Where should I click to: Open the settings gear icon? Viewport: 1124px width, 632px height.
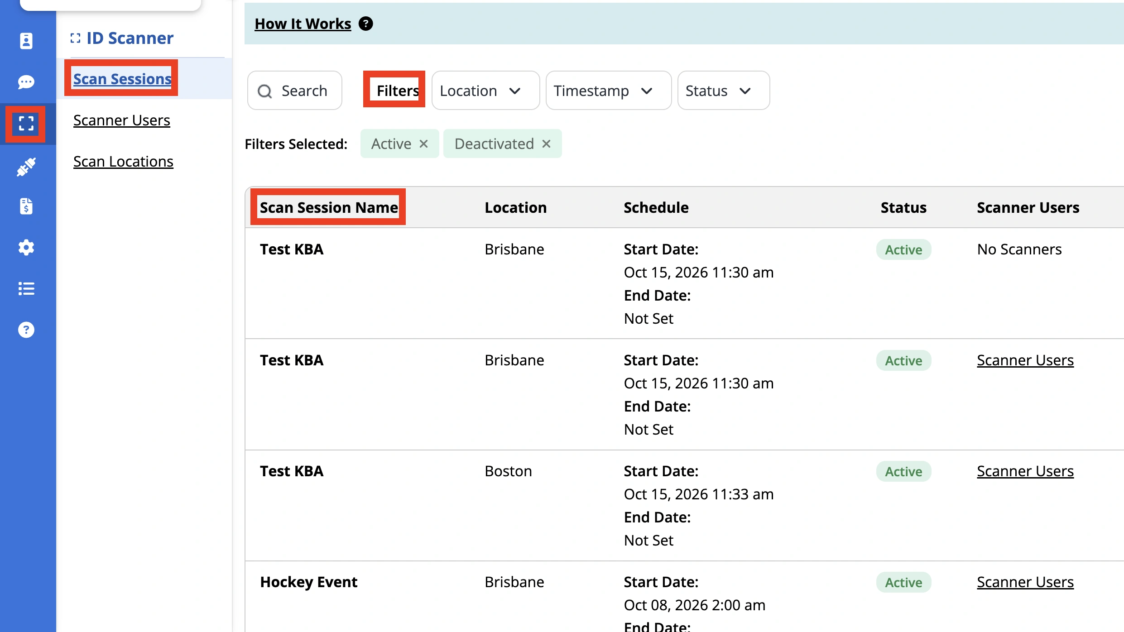point(26,247)
